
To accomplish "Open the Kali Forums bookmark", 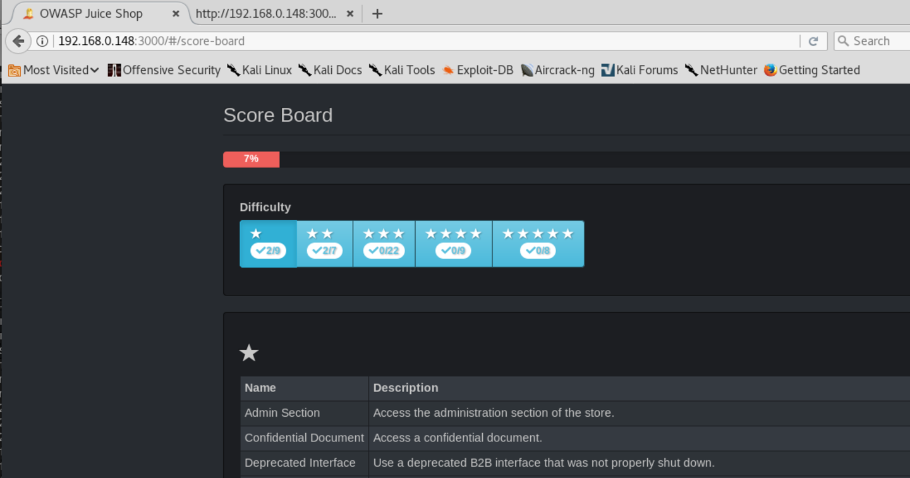I will click(640, 70).
